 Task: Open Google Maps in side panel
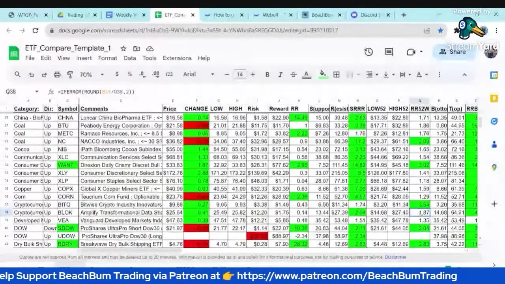pos(494,167)
